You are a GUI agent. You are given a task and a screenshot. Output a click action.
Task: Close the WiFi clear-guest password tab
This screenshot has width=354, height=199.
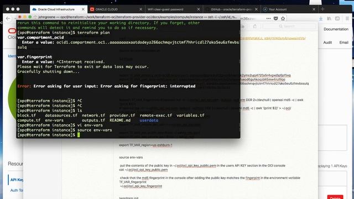[199, 9]
